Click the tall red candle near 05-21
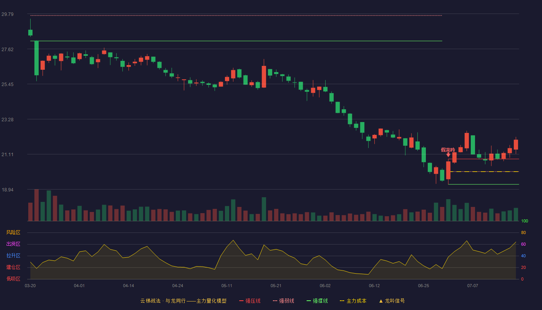This screenshot has height=310, width=542. (x=264, y=77)
